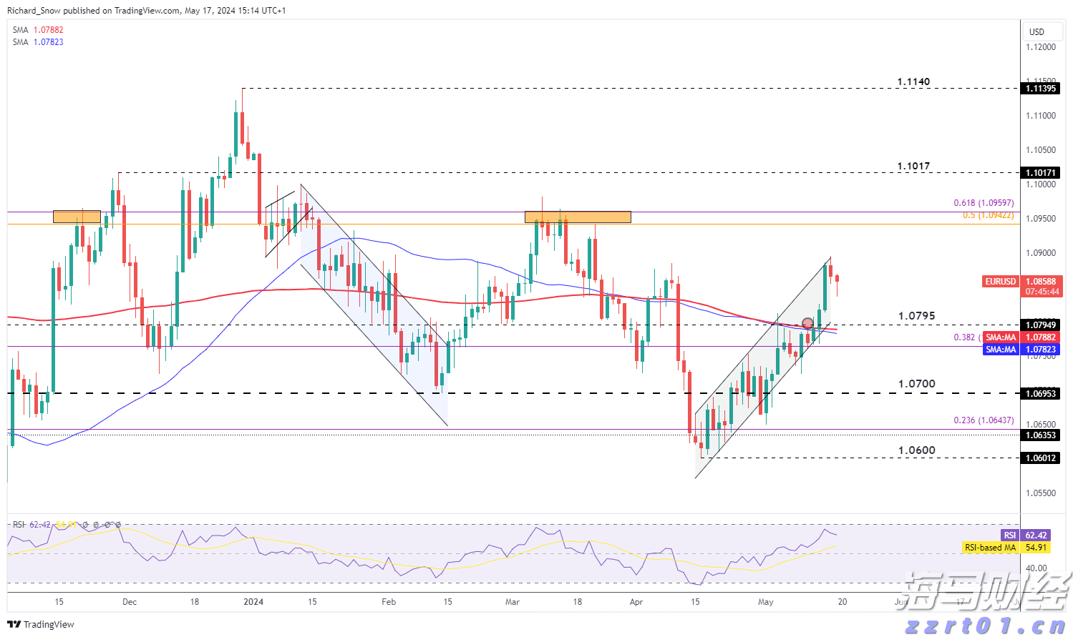The height and width of the screenshot is (637, 1073).
Task: Click the blue SMA:MA 1.07823 axis label
Action: [x=1001, y=350]
